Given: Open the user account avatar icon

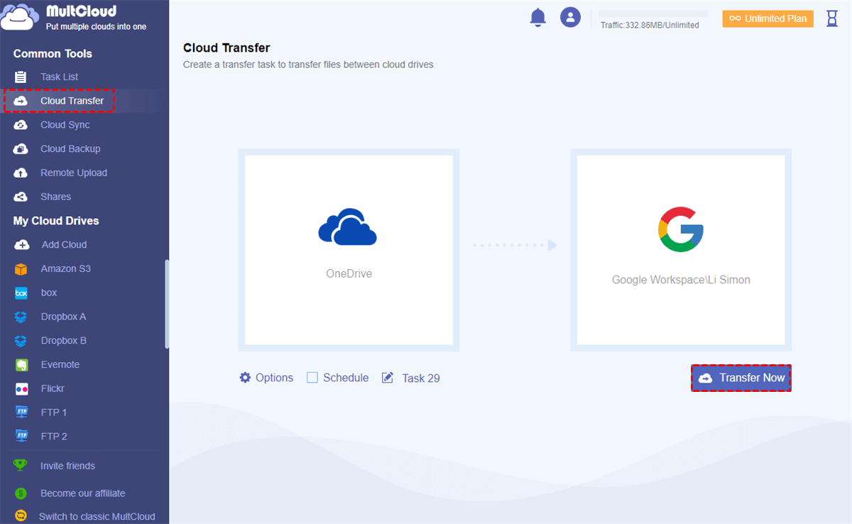Looking at the screenshot, I should [570, 18].
